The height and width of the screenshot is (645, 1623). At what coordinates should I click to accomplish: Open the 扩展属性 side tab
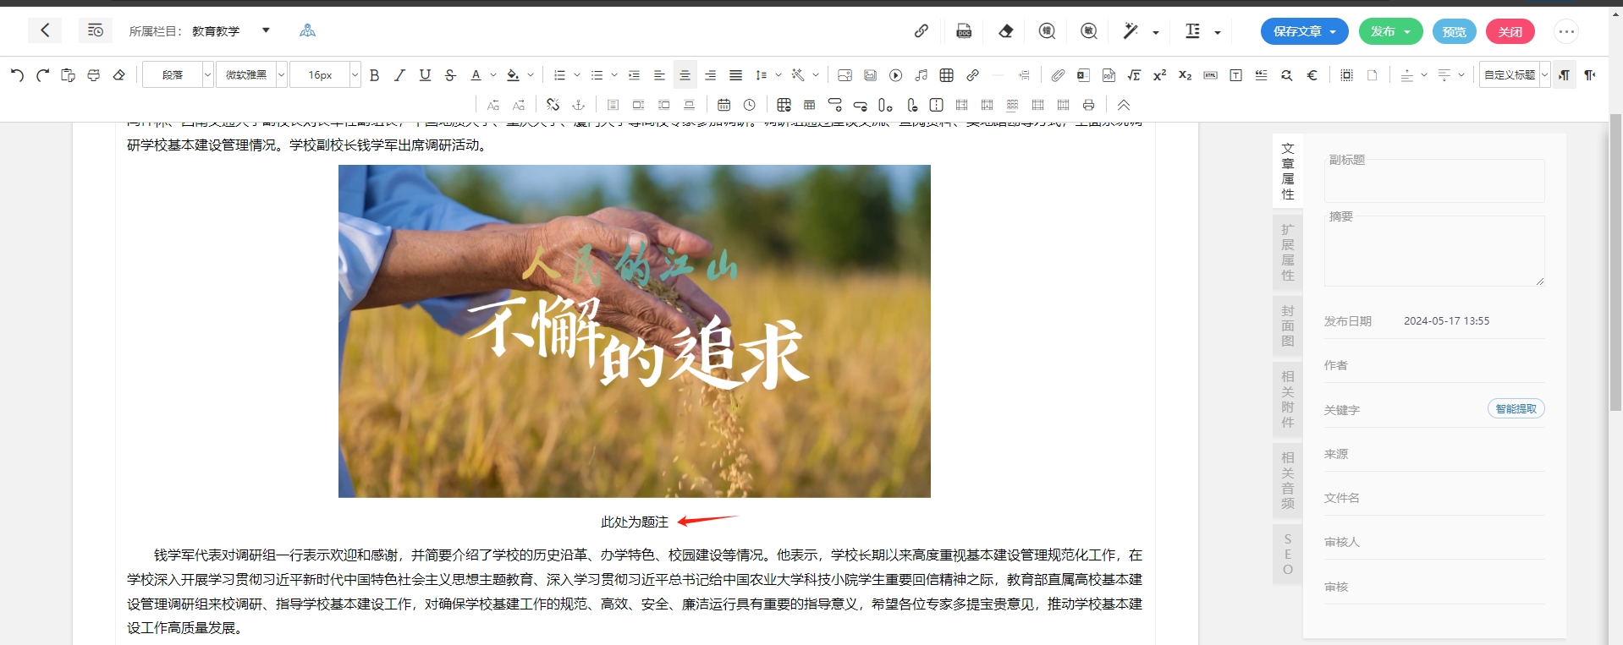[1287, 253]
